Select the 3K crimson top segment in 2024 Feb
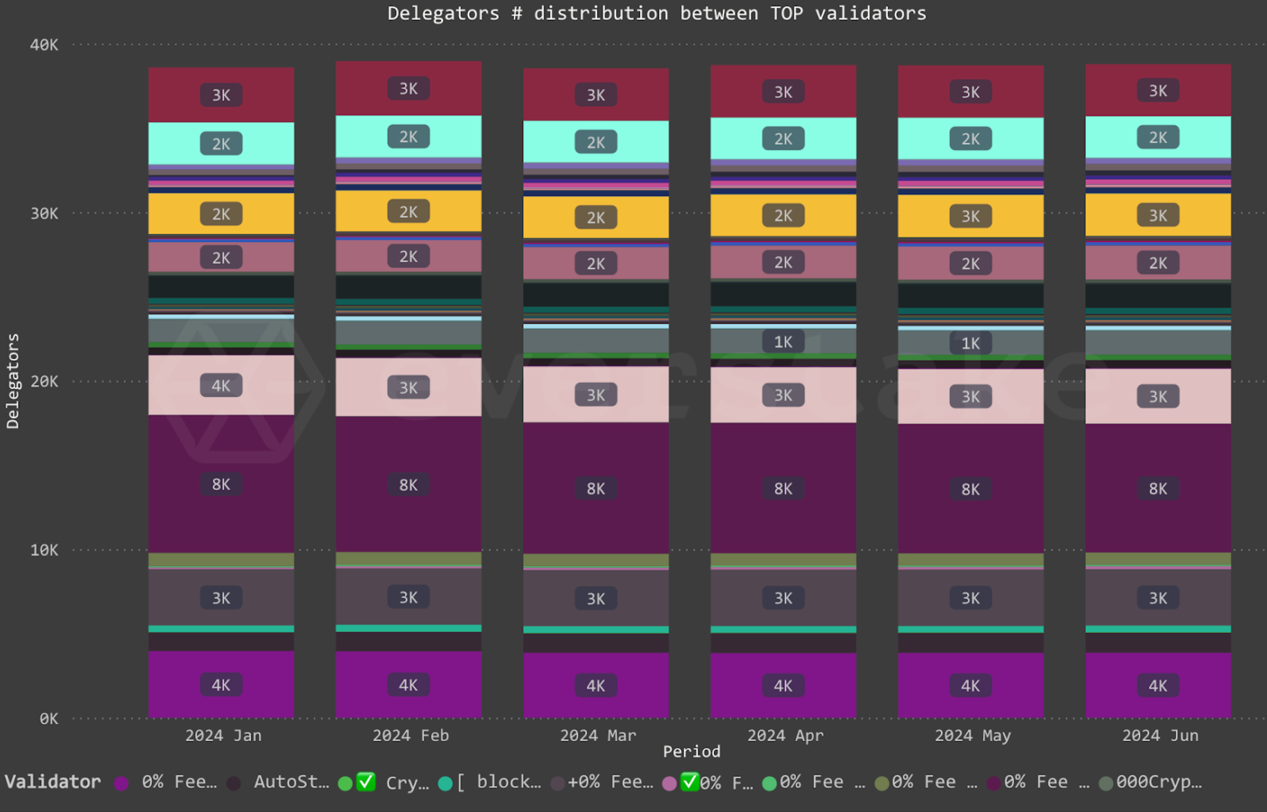The image size is (1267, 812). (x=408, y=89)
